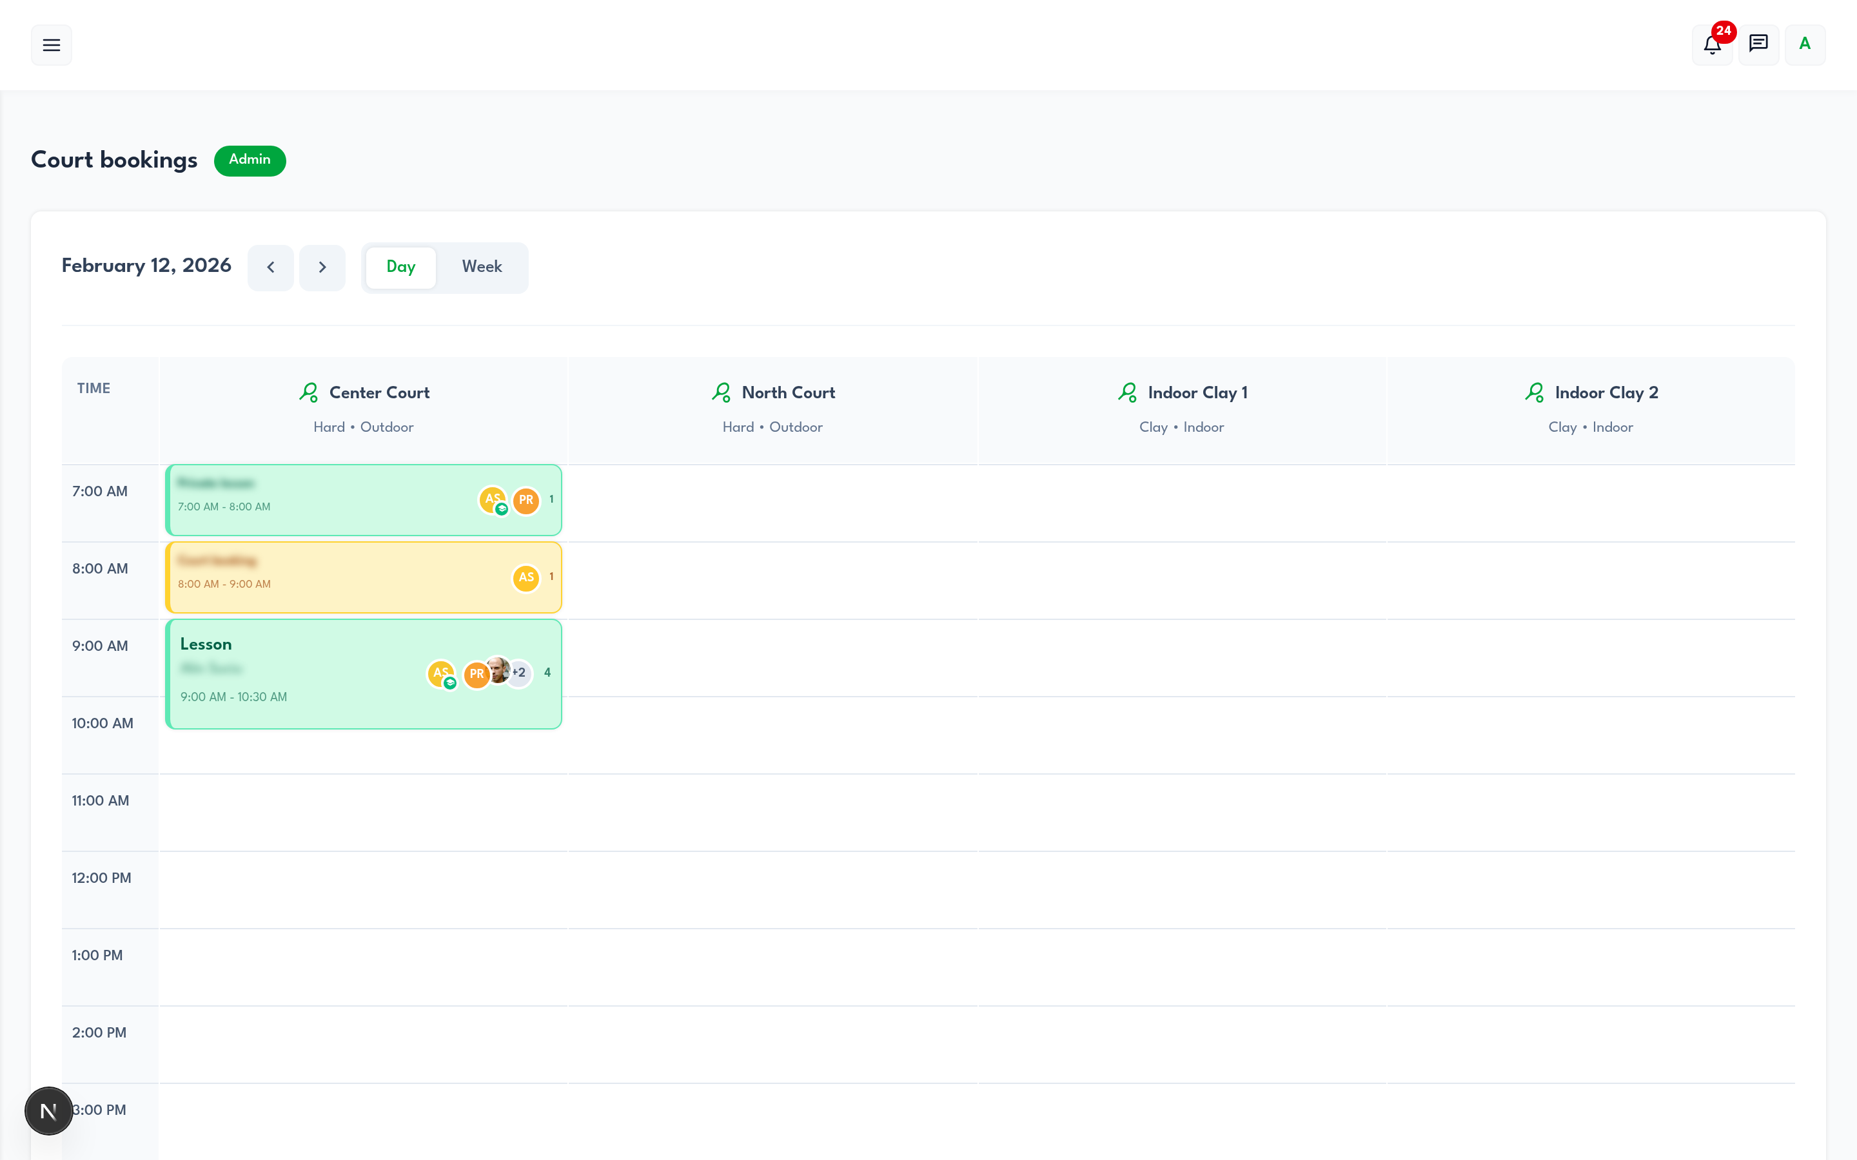The image size is (1857, 1160).
Task: Click the Admin badge next to Court bookings
Action: tap(250, 160)
